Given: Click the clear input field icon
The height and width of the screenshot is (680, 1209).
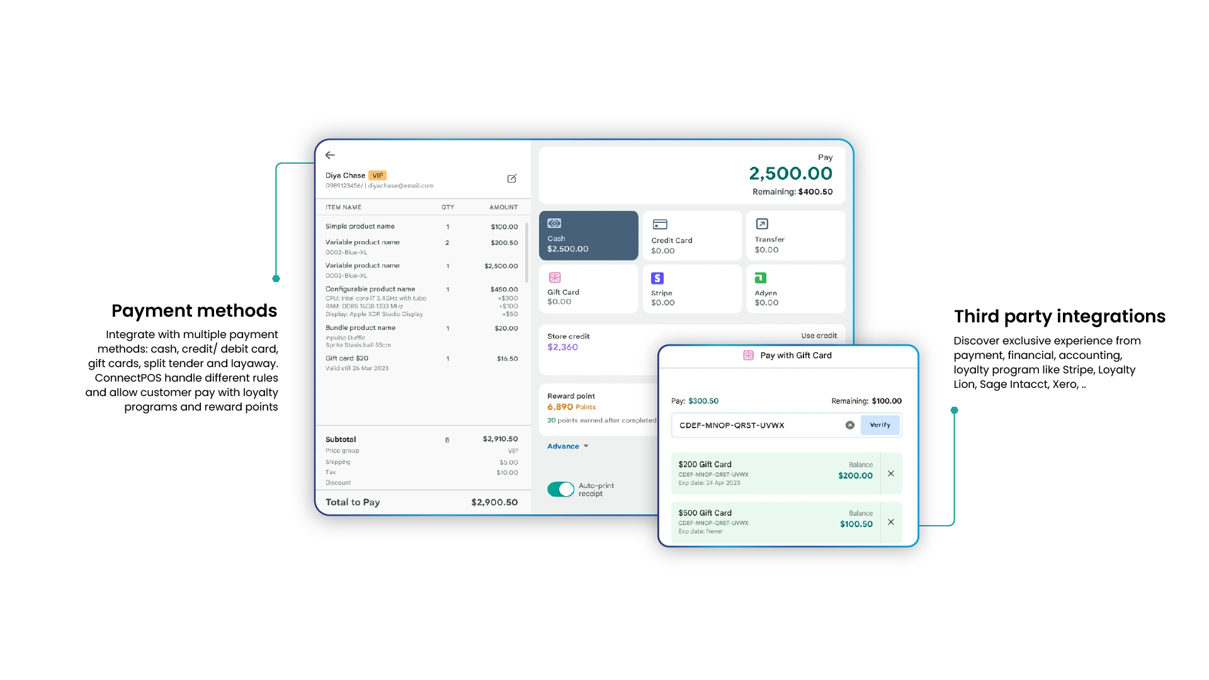Looking at the screenshot, I should point(849,424).
